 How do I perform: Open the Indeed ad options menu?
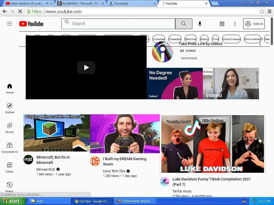tap(260, 44)
